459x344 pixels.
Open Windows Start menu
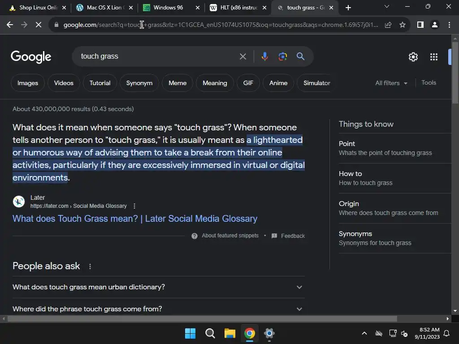click(190, 333)
